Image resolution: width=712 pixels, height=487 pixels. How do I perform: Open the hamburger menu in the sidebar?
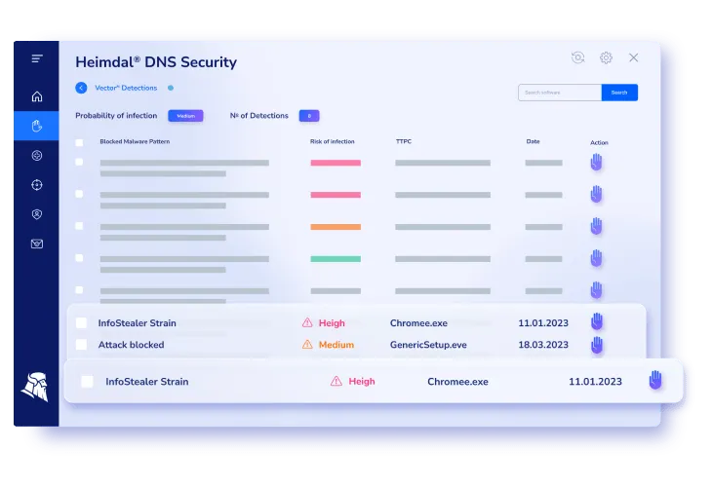coord(37,58)
